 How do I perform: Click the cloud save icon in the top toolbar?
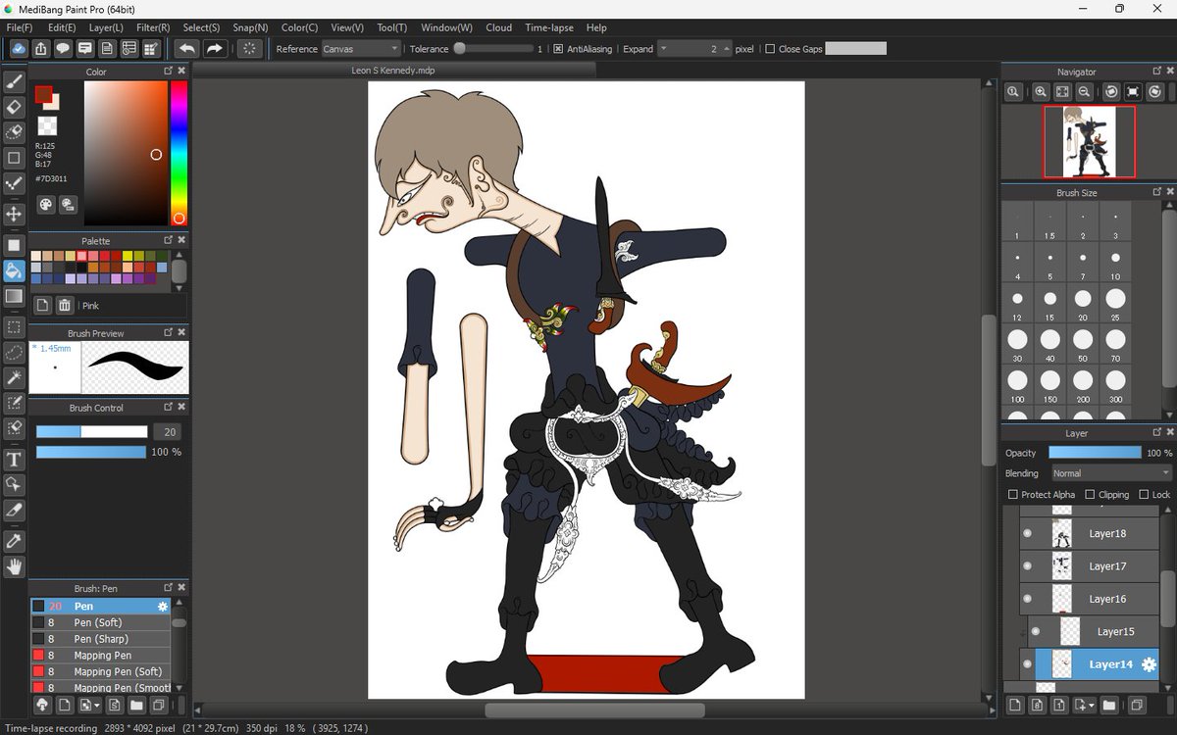pyautogui.click(x=19, y=48)
